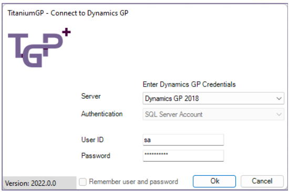
Task: Select the Dynamics GP 2018 server box
Action: point(213,99)
